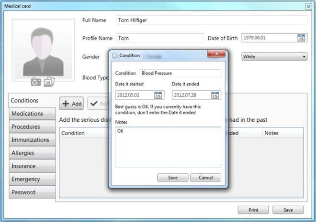Screen dimensions: 316x222
Task: Click the Add condition button
Action: click(71, 104)
